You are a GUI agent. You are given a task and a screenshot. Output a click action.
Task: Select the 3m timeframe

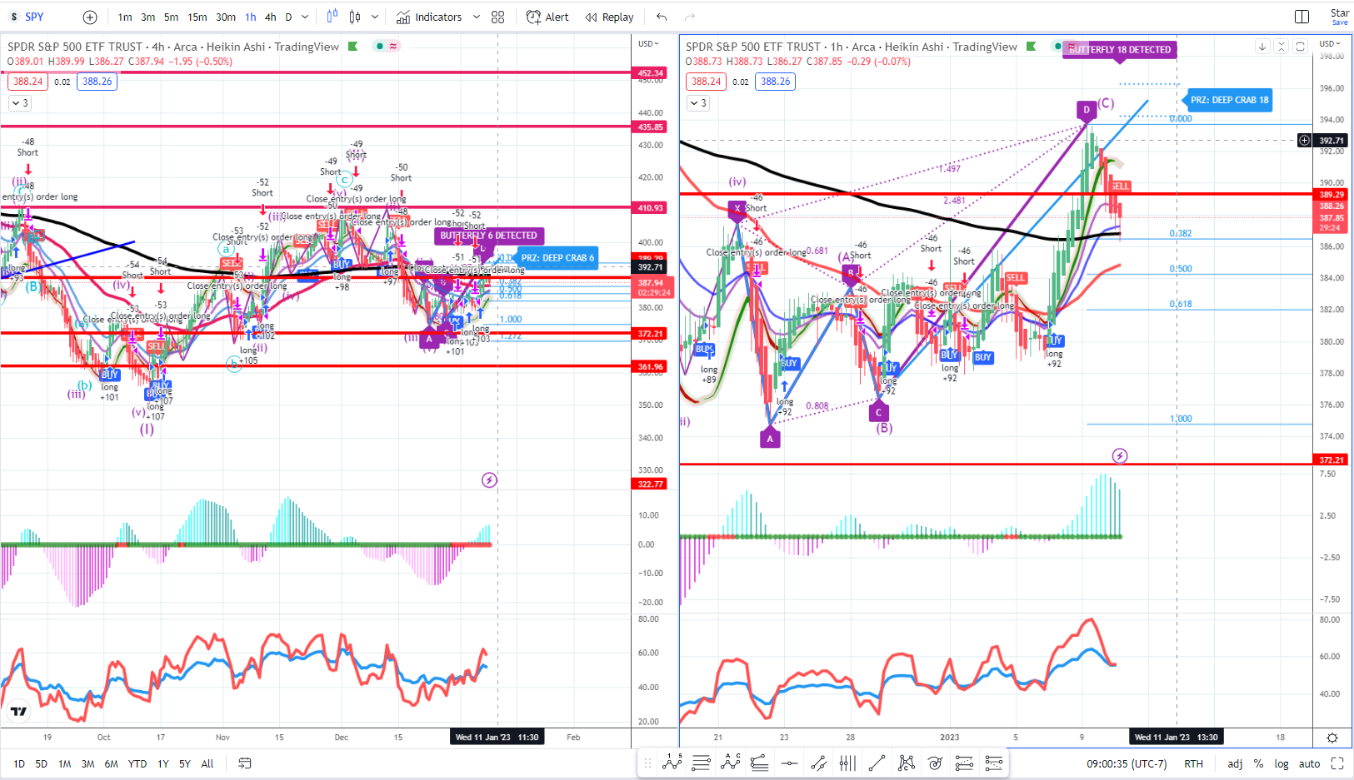point(148,17)
